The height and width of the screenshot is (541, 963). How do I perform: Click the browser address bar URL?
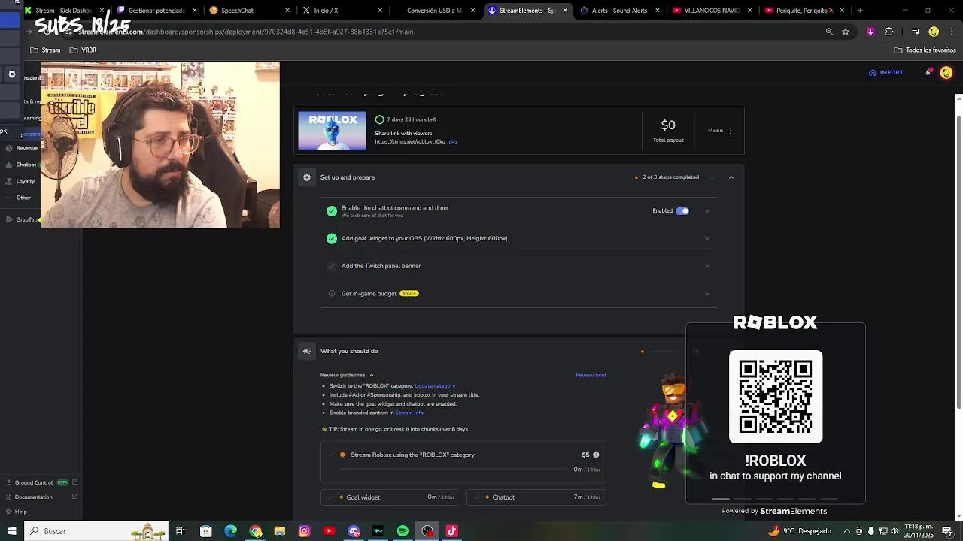[246, 32]
